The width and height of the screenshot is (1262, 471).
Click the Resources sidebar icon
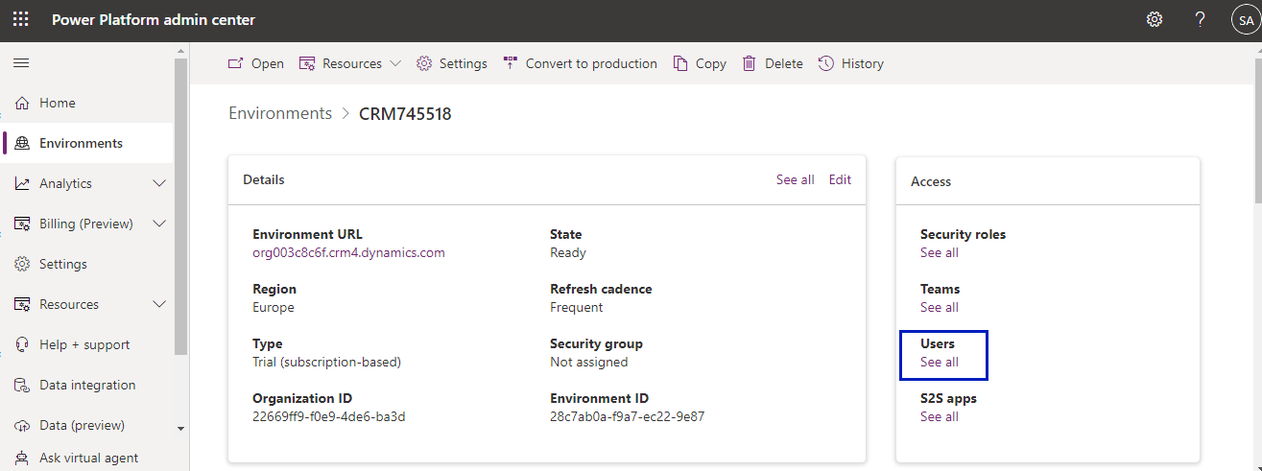22,304
